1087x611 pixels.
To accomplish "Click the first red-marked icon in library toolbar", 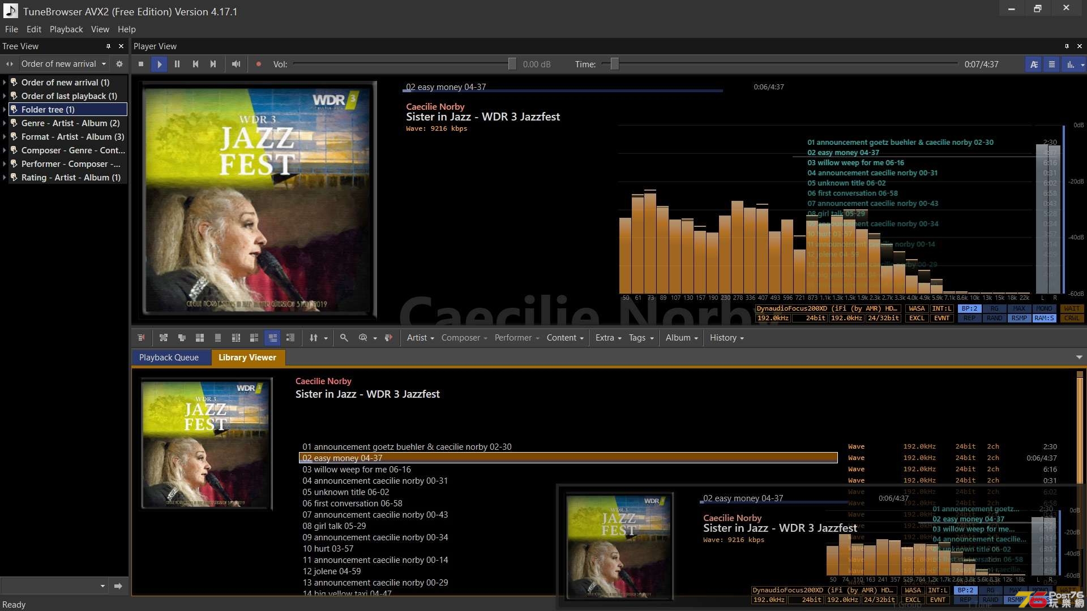I will [x=142, y=338].
